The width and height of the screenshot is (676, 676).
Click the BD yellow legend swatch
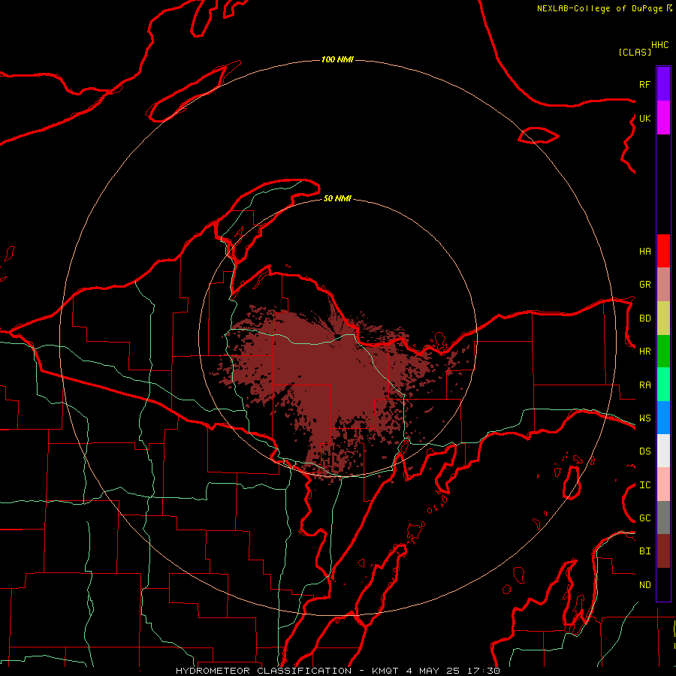[663, 318]
